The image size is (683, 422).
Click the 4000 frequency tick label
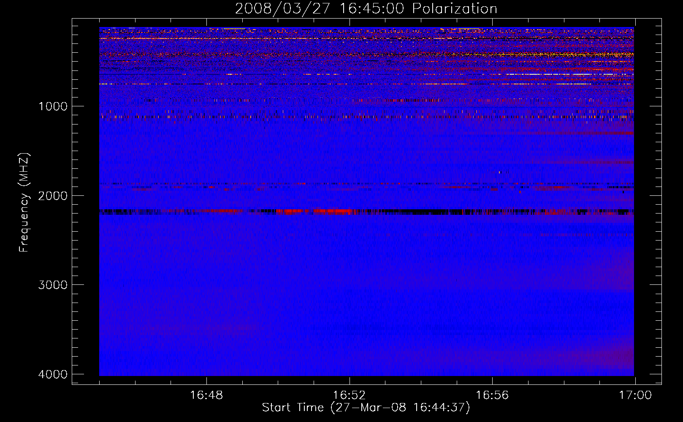(x=53, y=374)
